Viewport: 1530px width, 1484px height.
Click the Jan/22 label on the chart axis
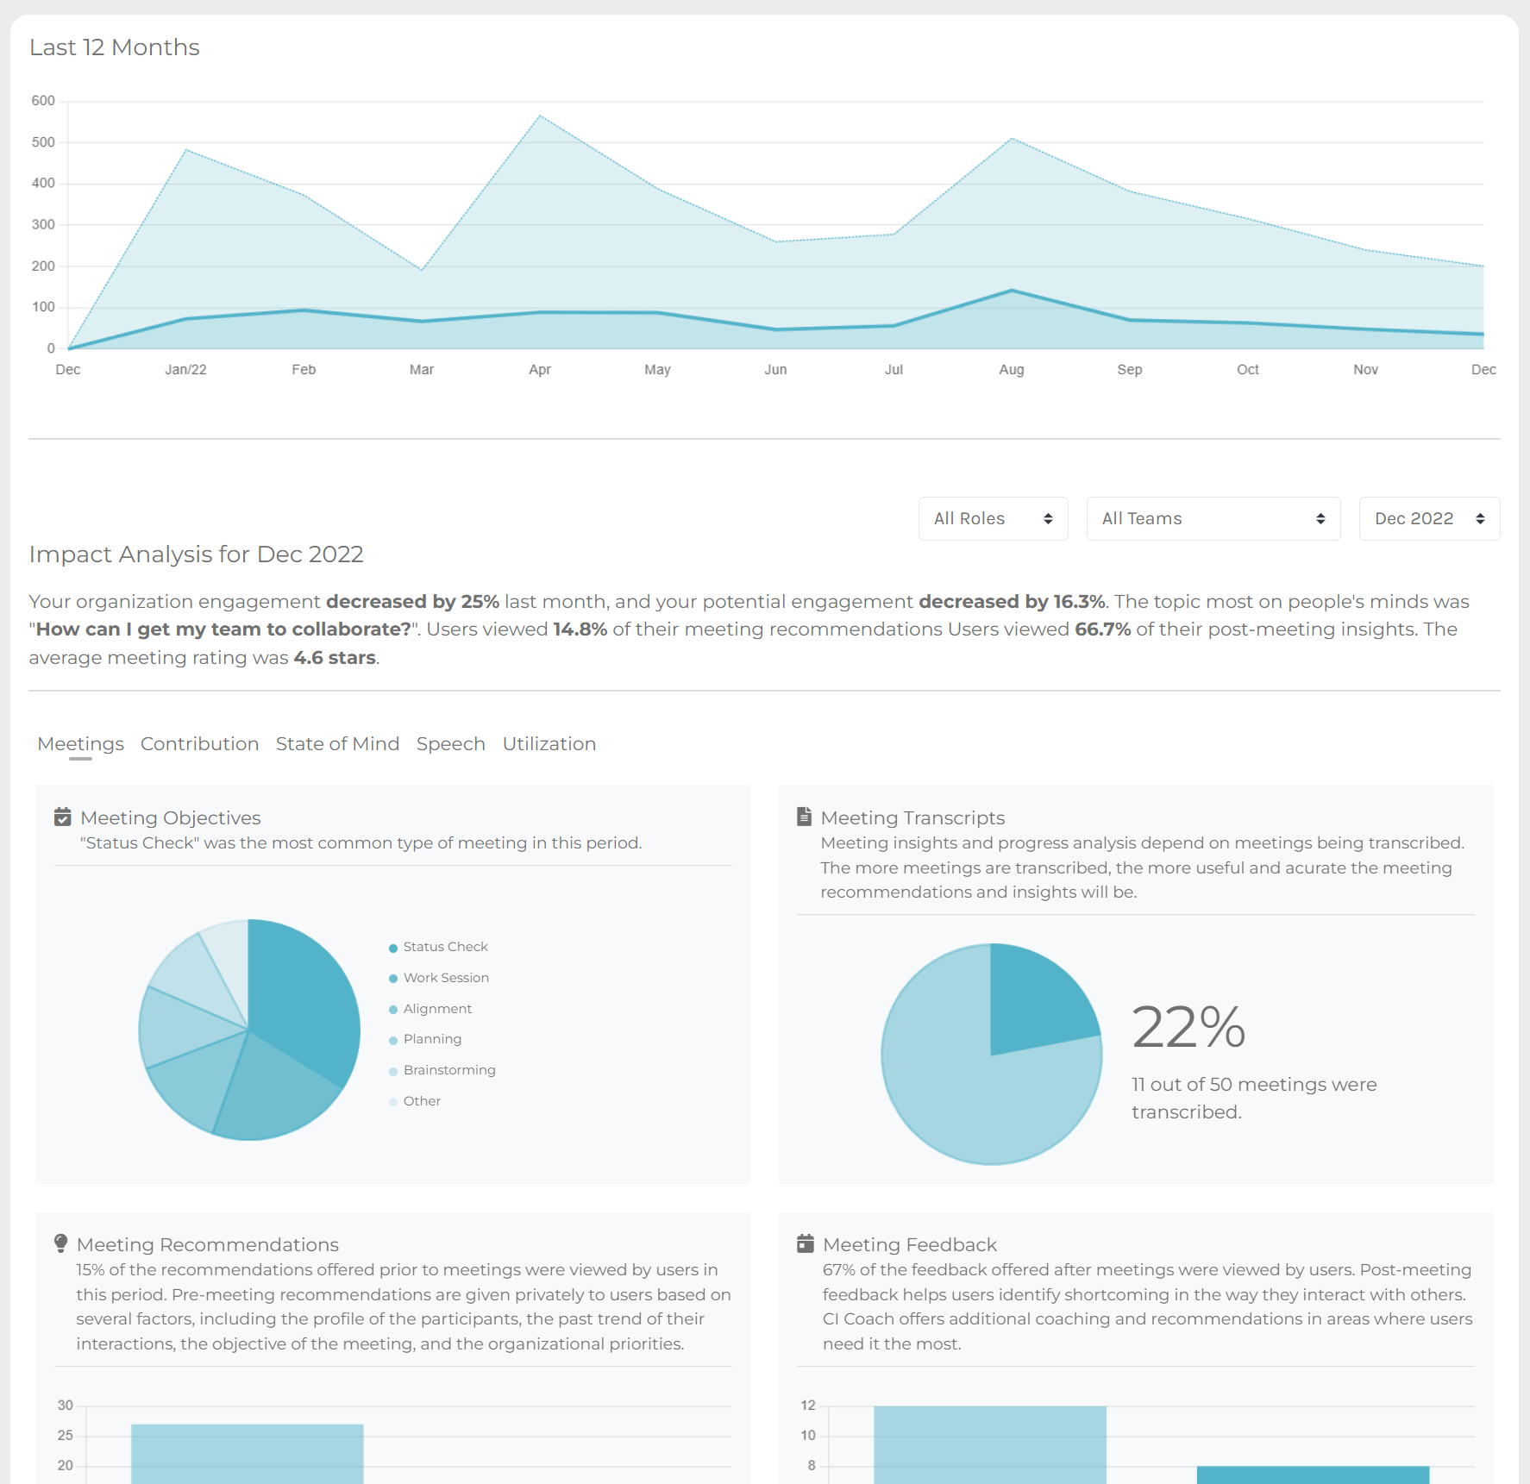[x=185, y=369]
